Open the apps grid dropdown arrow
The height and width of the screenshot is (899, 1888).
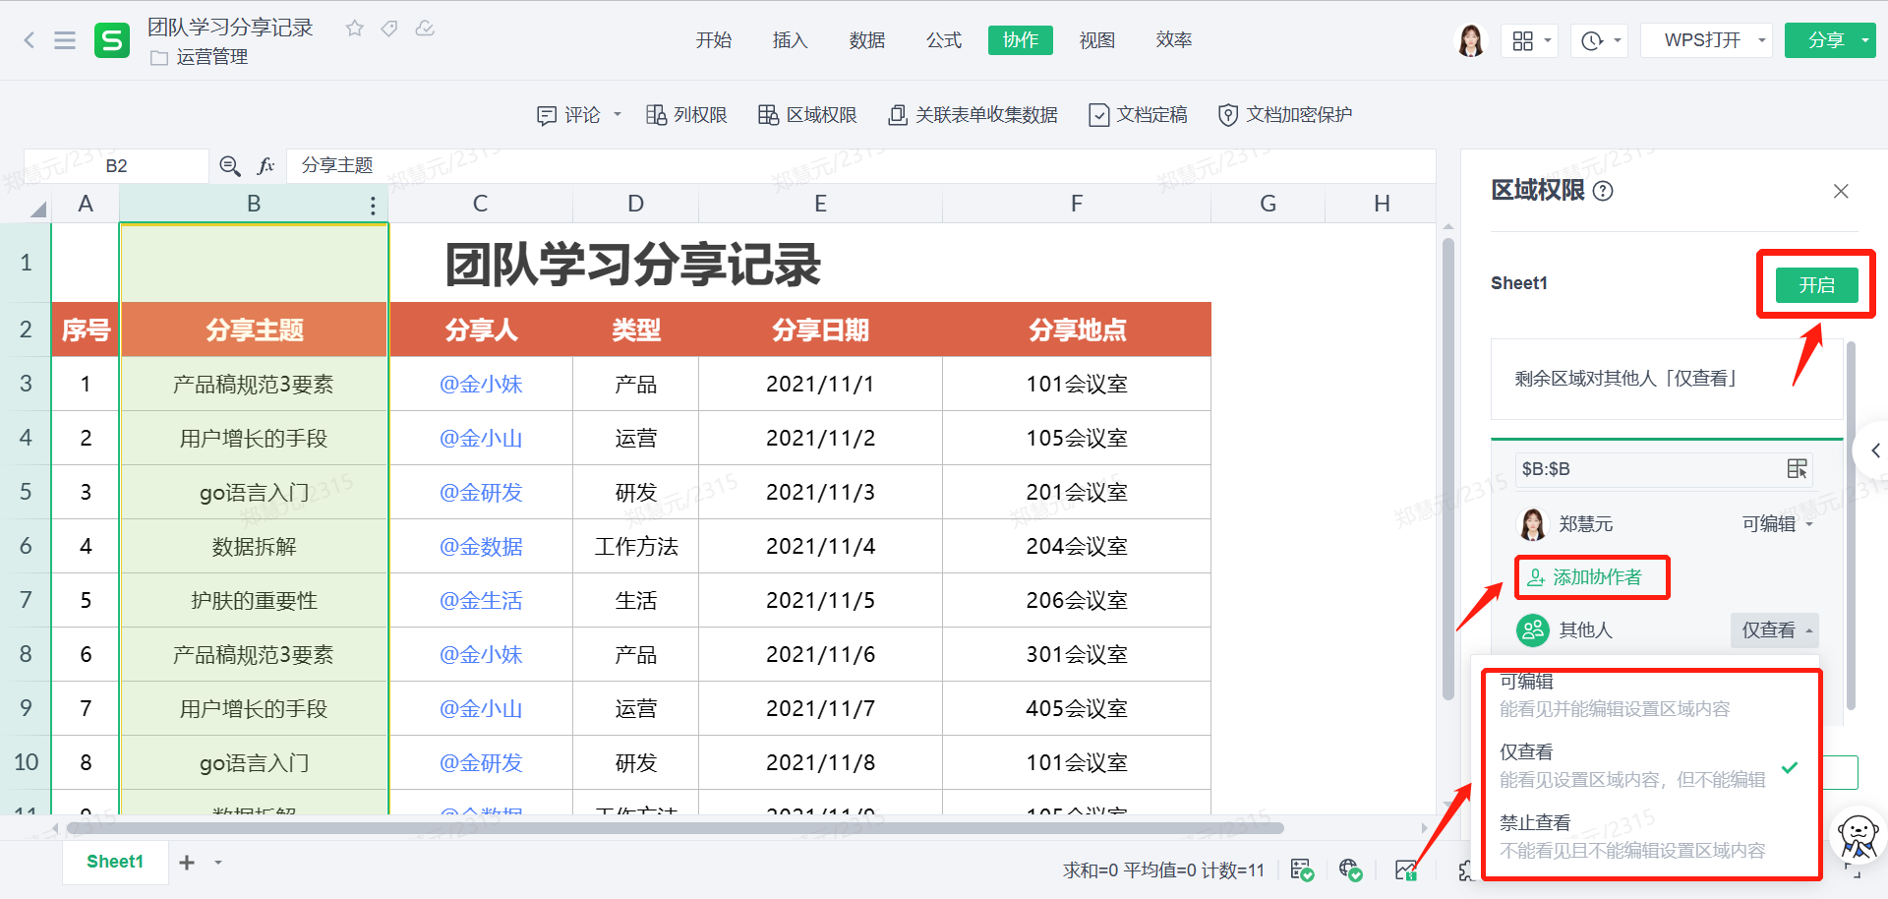[1547, 40]
